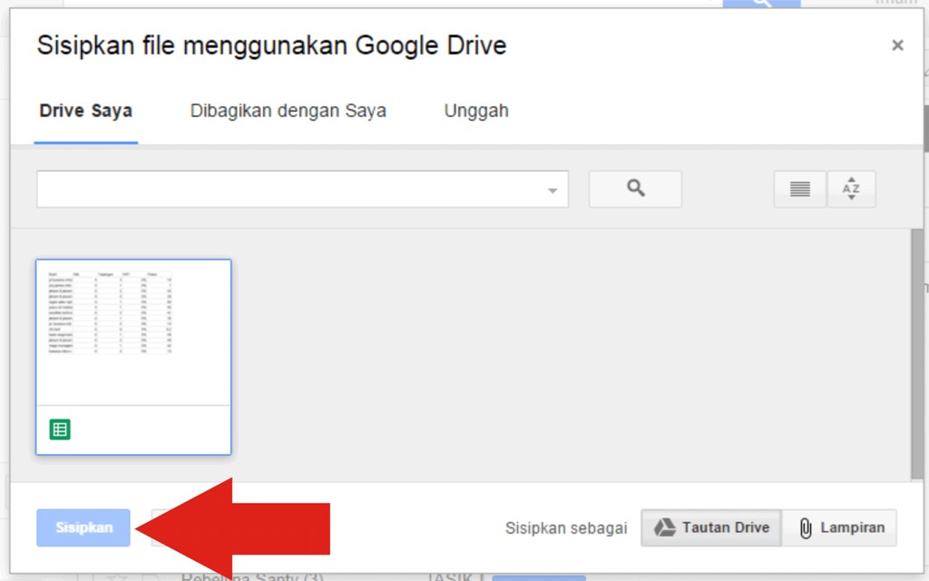This screenshot has height=581, width=929.
Task: Open the Unggah tab
Action: click(x=476, y=111)
